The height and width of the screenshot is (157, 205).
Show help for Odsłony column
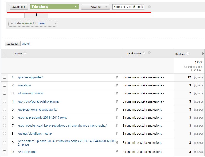click(188, 54)
